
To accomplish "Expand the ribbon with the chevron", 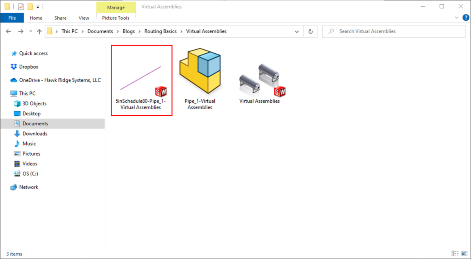I will pyautogui.click(x=456, y=18).
